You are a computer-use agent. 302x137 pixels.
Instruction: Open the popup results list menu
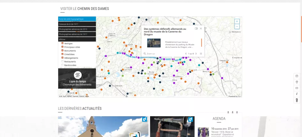(201, 54)
